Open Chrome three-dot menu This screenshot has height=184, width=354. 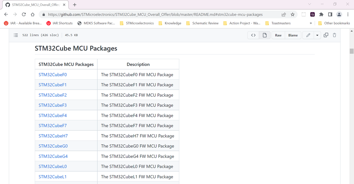pyautogui.click(x=348, y=15)
